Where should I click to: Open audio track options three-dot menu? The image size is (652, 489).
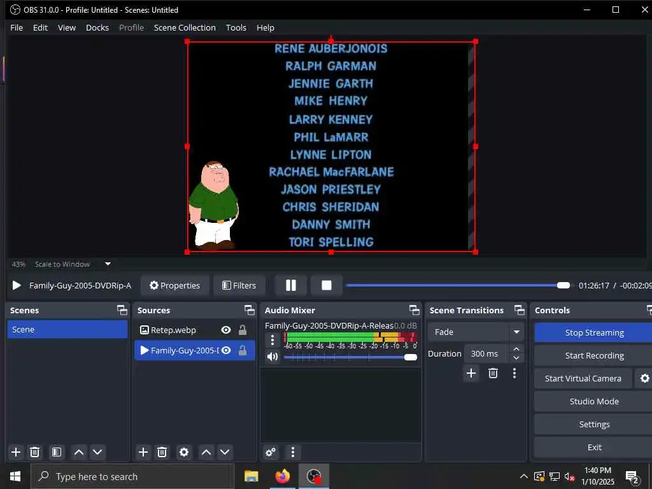pos(273,340)
